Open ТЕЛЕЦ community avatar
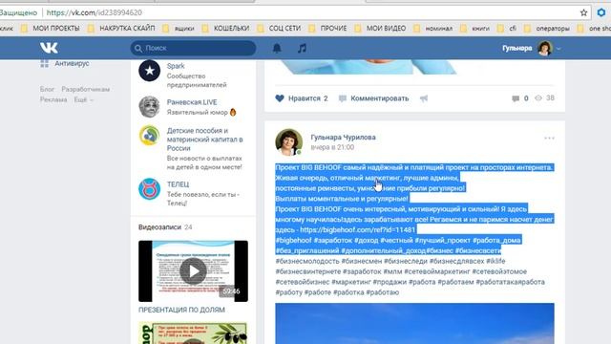 tap(149, 189)
